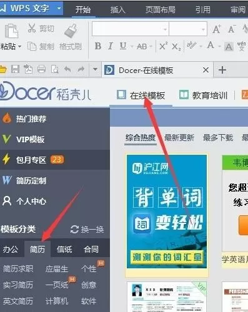This screenshot has height=312, width=248.
Task: Switch to the 插入 ribbon tab
Action: click(117, 9)
